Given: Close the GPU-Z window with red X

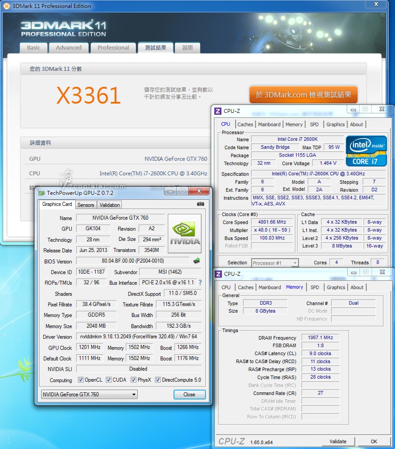Looking at the screenshot, I should click(x=199, y=191).
